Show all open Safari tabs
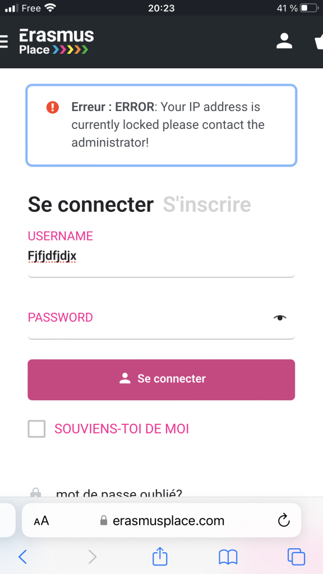The image size is (323, 574). tap(296, 557)
